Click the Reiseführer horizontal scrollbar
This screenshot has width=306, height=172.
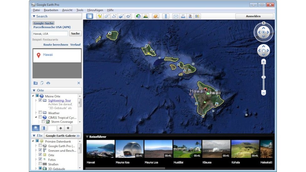pos(125,168)
